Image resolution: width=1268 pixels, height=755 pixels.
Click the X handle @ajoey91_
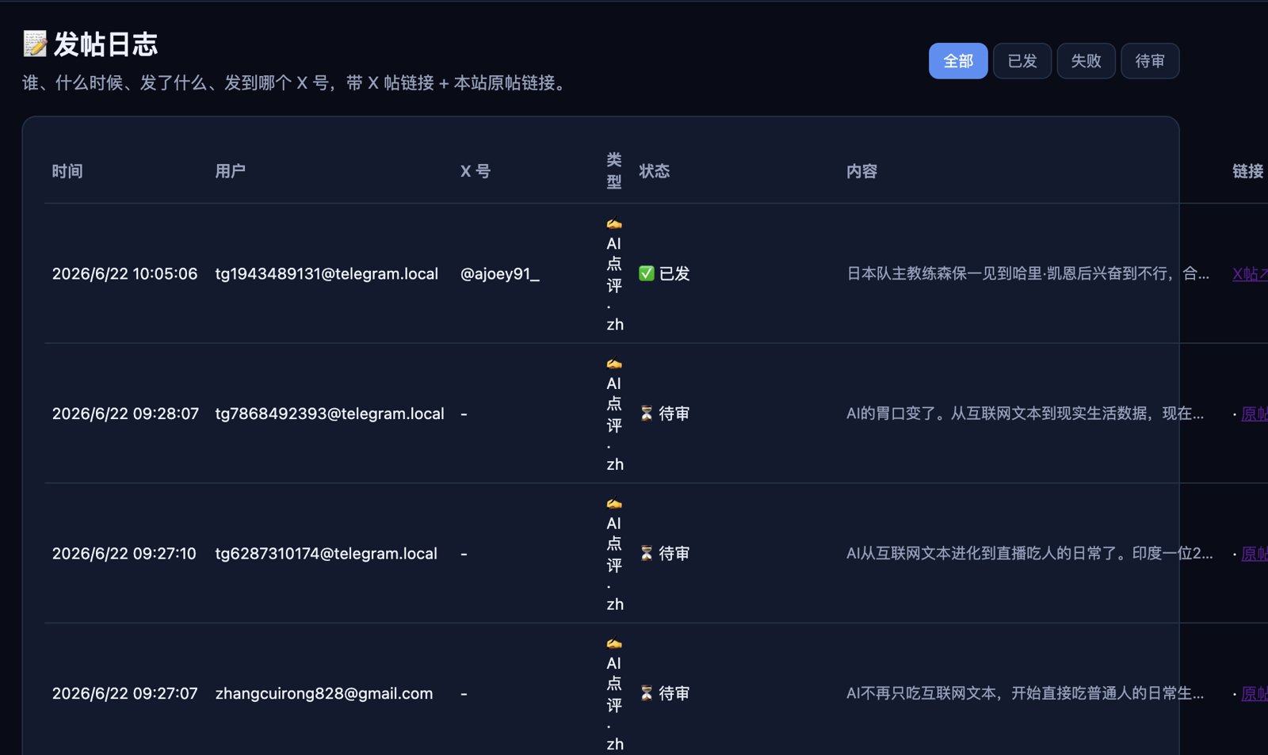click(x=500, y=273)
